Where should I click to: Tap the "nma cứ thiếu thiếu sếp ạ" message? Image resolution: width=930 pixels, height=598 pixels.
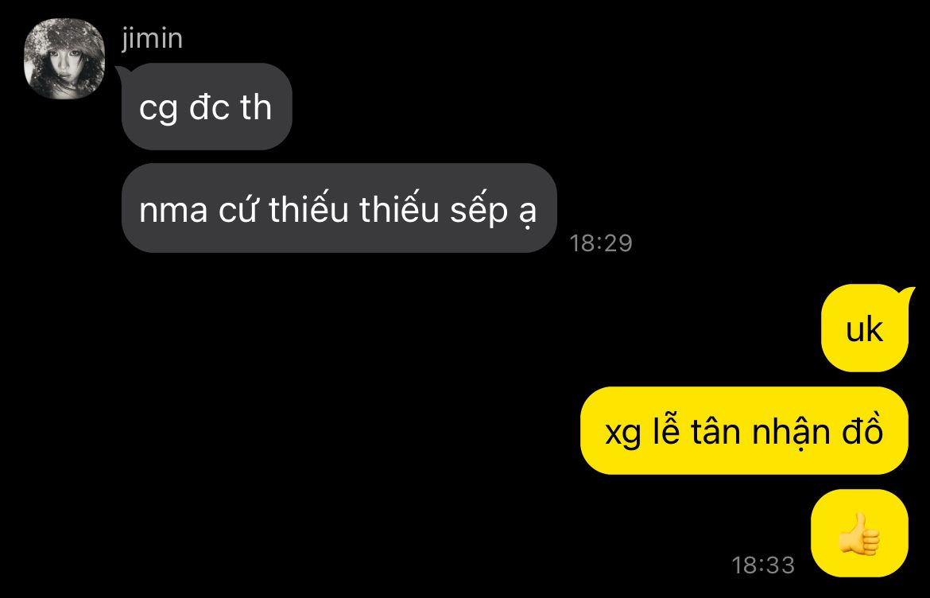click(x=339, y=208)
